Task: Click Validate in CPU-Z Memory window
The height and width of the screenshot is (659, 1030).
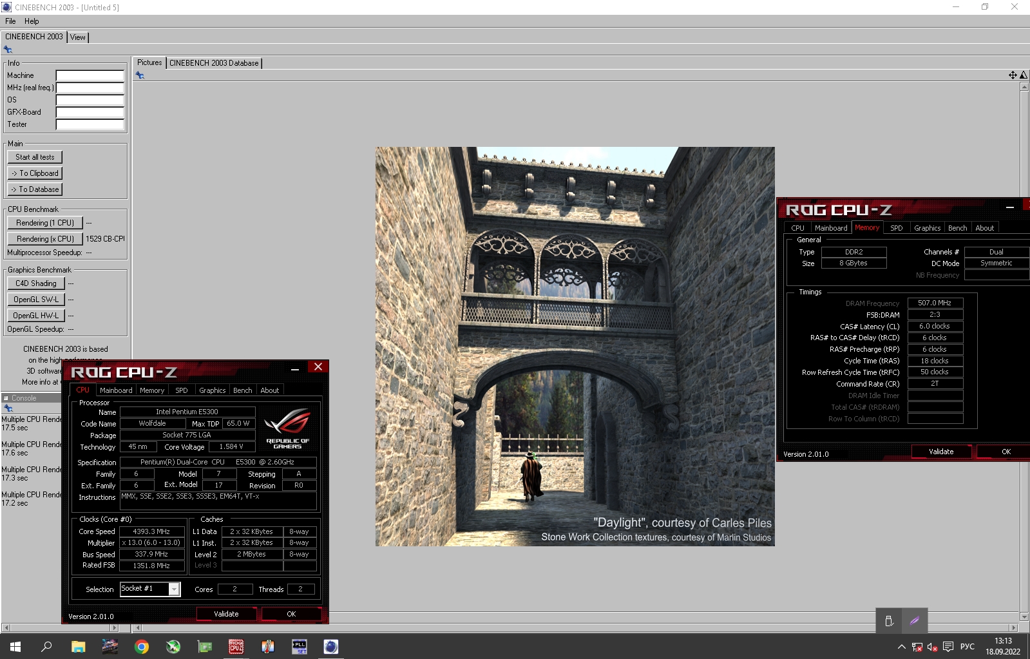Action: [x=941, y=452]
